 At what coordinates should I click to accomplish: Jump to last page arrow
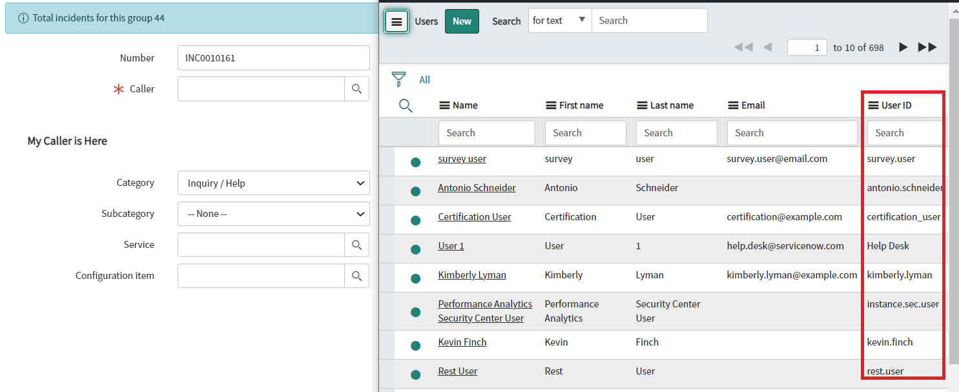[x=927, y=47]
